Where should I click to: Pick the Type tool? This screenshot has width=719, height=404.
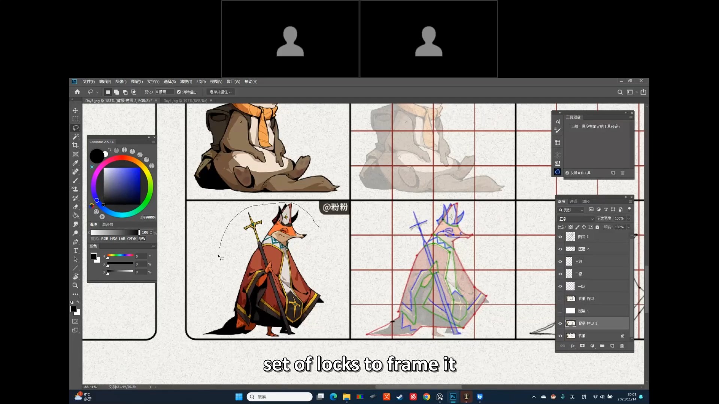[x=75, y=251]
